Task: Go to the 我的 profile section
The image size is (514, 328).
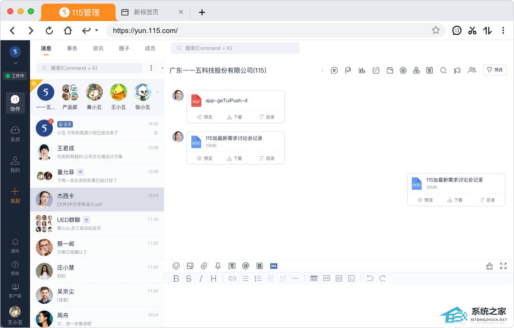Action: pos(15,164)
